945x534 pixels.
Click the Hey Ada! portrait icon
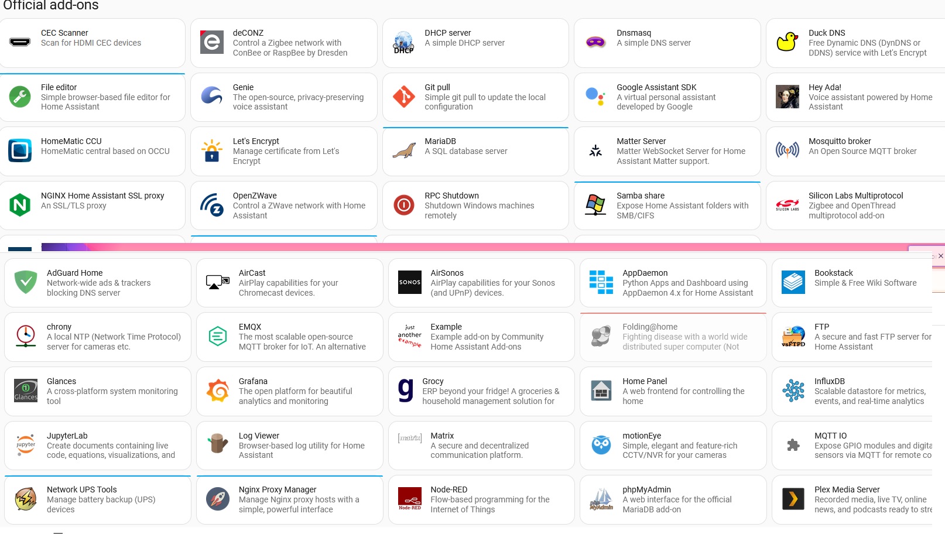point(788,97)
